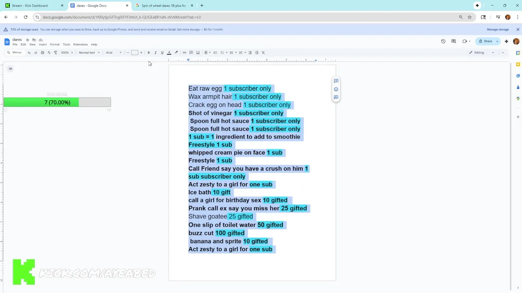Click the spelling and grammar check icon
522x293 pixels.
click(49, 52)
